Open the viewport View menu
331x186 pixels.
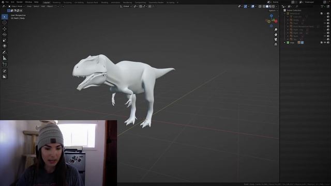tap(29, 7)
